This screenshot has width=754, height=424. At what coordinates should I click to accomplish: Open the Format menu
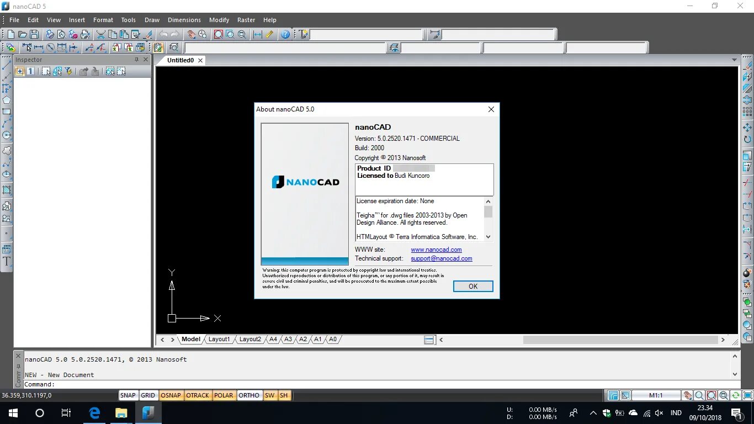tap(103, 20)
